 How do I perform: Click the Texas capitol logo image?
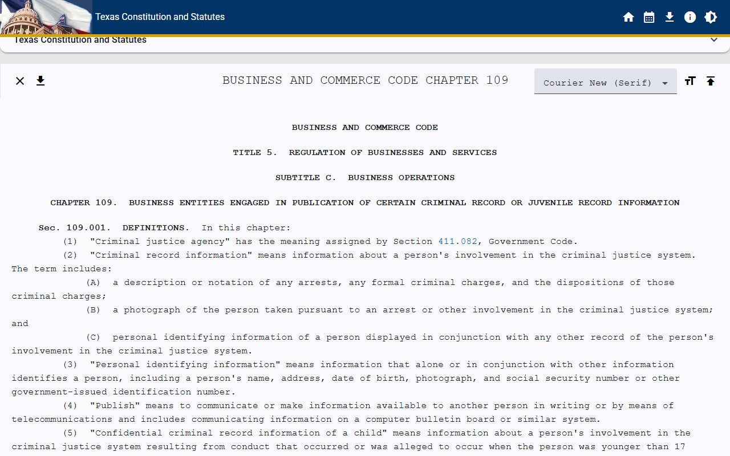(x=46, y=17)
